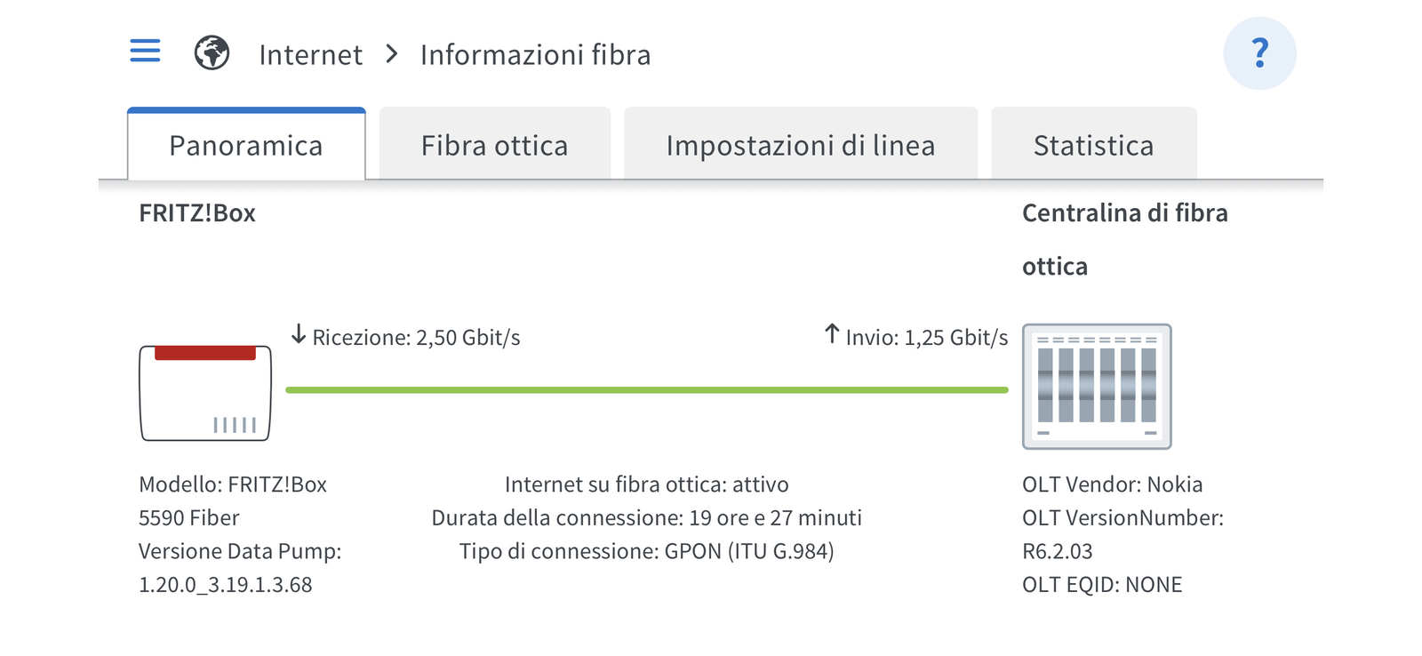
Task: Click the globe Internet icon
Action: [x=212, y=53]
